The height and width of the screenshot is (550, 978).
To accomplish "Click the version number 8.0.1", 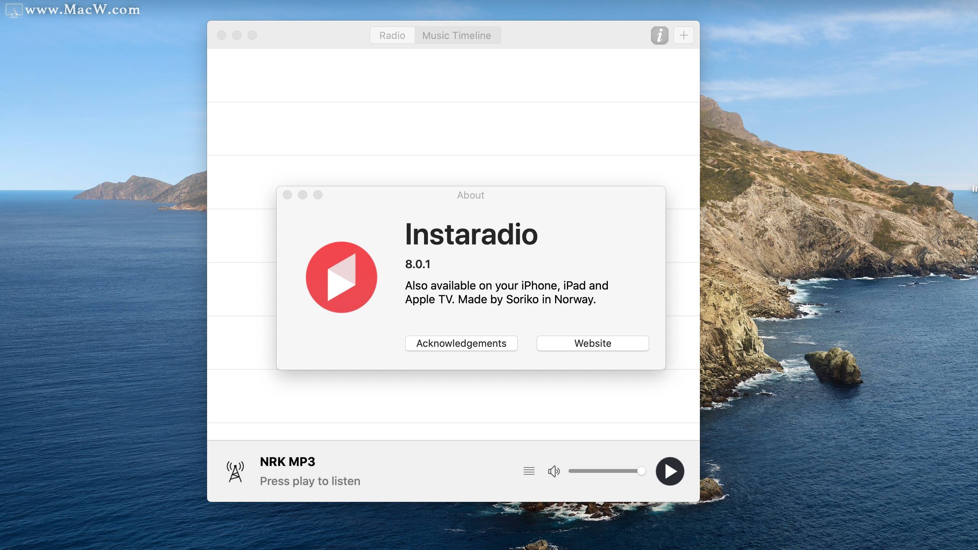I will click(x=418, y=264).
